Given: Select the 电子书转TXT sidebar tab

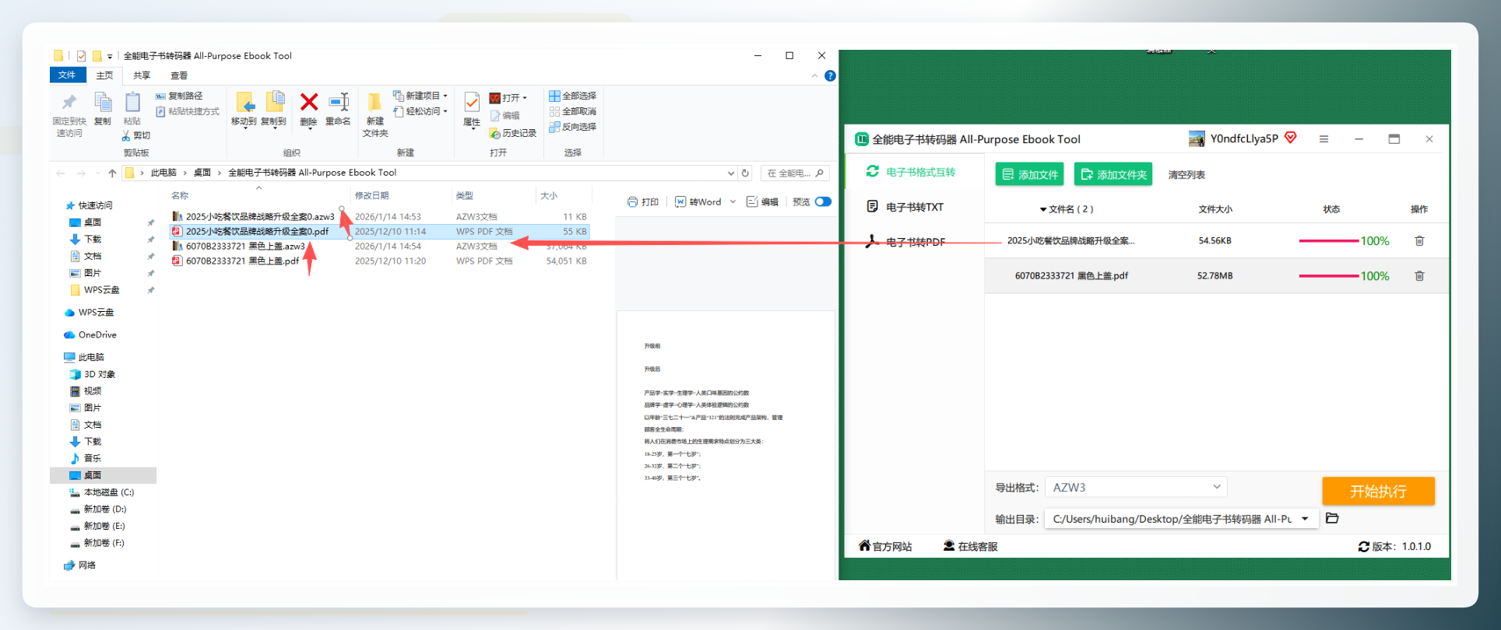Looking at the screenshot, I should (x=915, y=207).
